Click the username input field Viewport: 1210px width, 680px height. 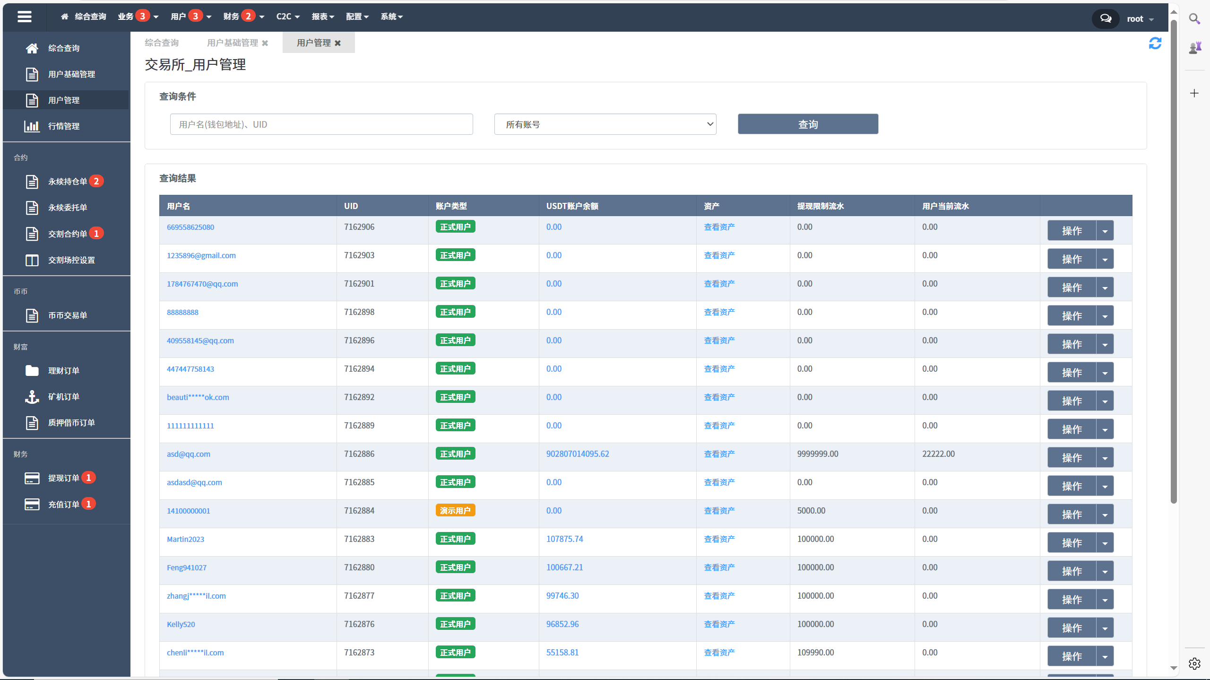tap(320, 124)
